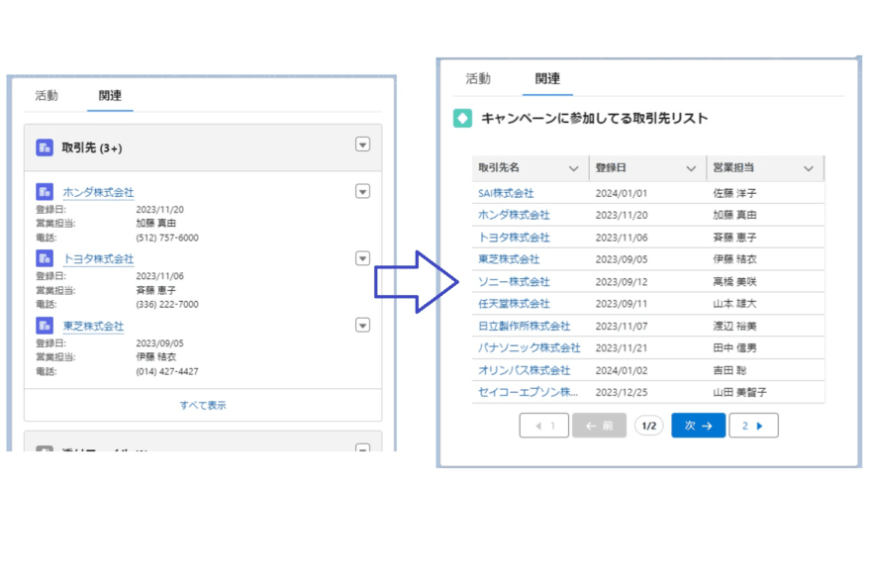Jump to first page button labeled 1
The width and height of the screenshot is (870, 580).
544,426
